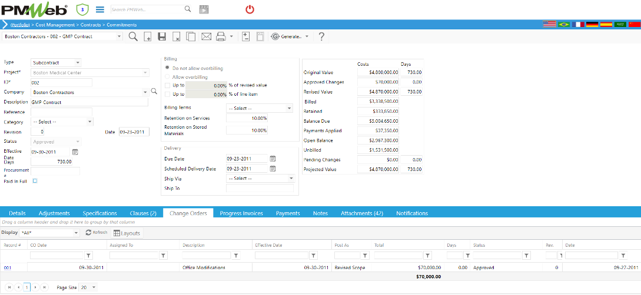
Task: Open the Type Subcontract dropdown
Action: [x=78, y=63]
